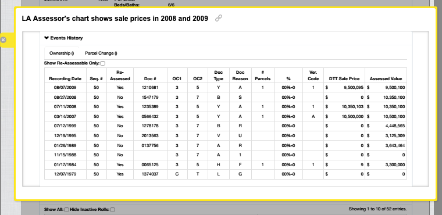The image size is (442, 215).
Task: Click the Doc Reason column header
Action: pos(240,76)
